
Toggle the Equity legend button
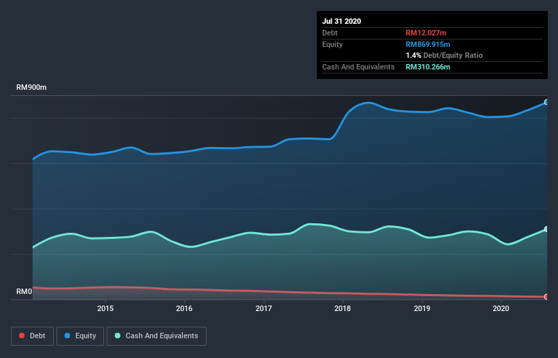click(80, 336)
